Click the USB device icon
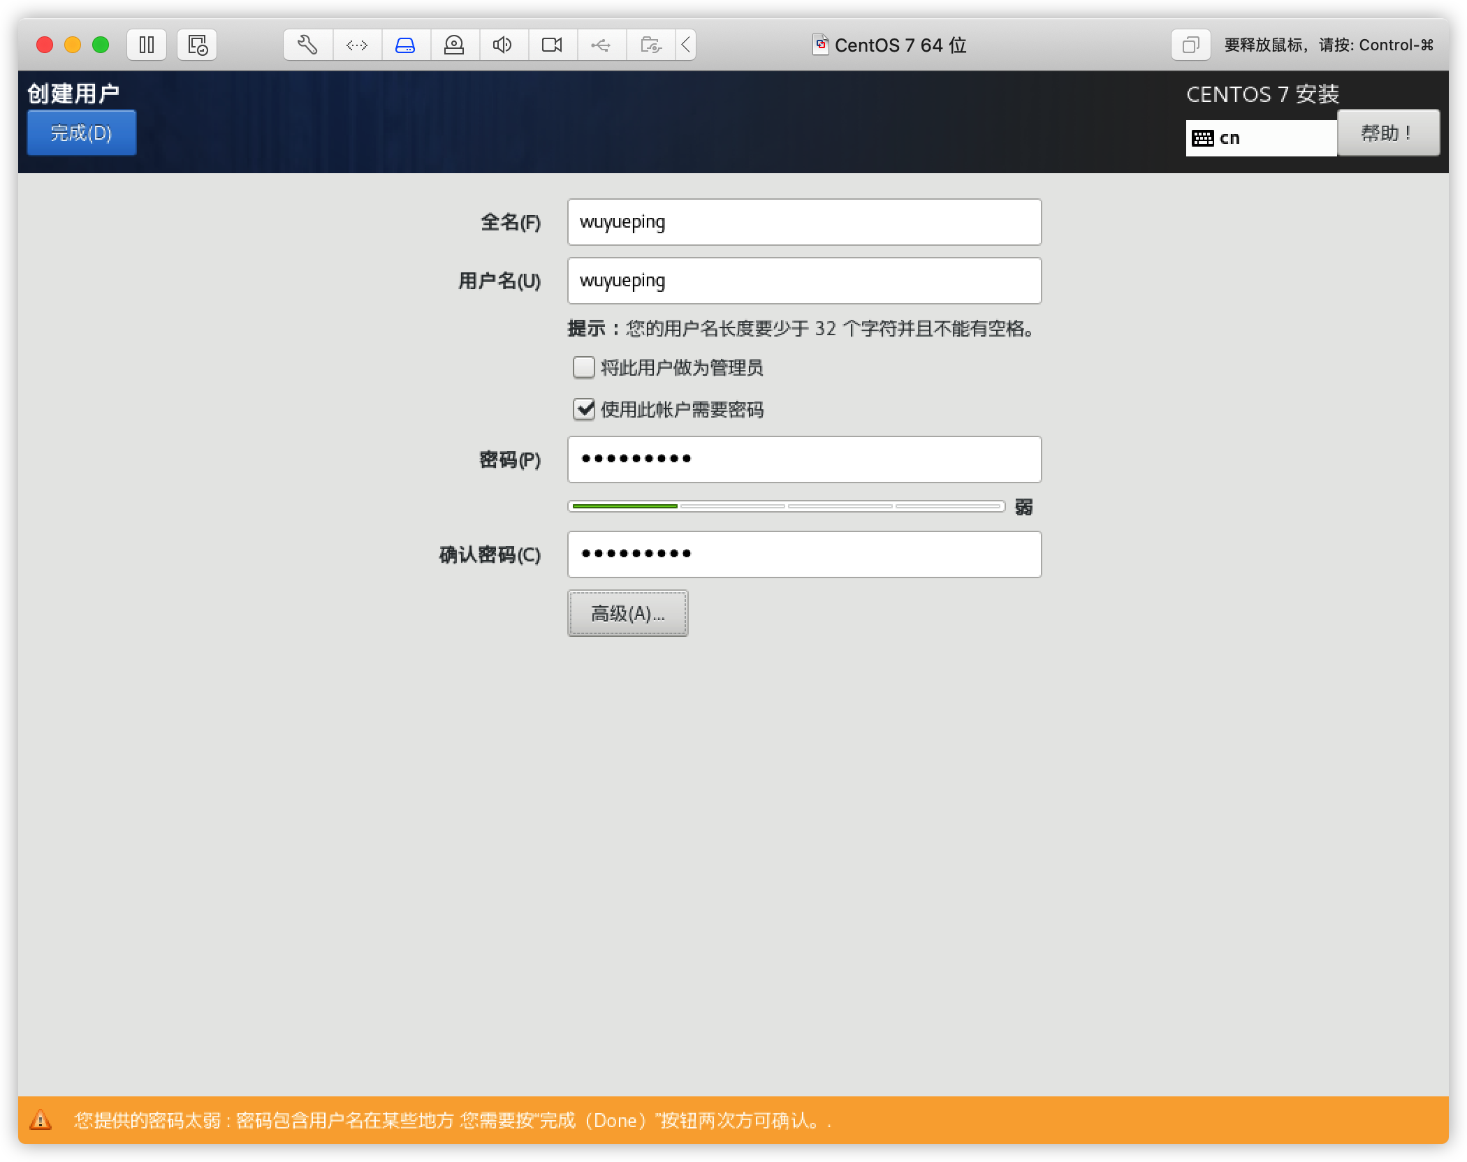 coord(601,45)
